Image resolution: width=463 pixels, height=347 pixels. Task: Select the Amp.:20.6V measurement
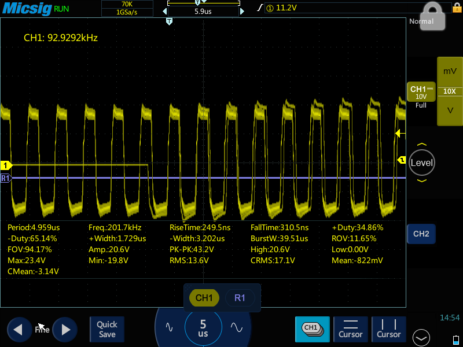(x=109, y=249)
